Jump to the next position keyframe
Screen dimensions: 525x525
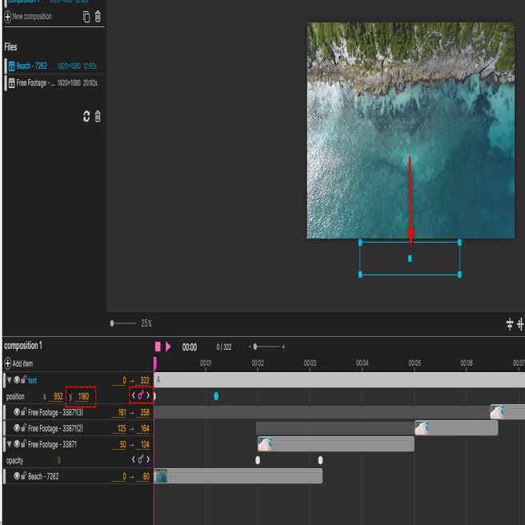148,395
